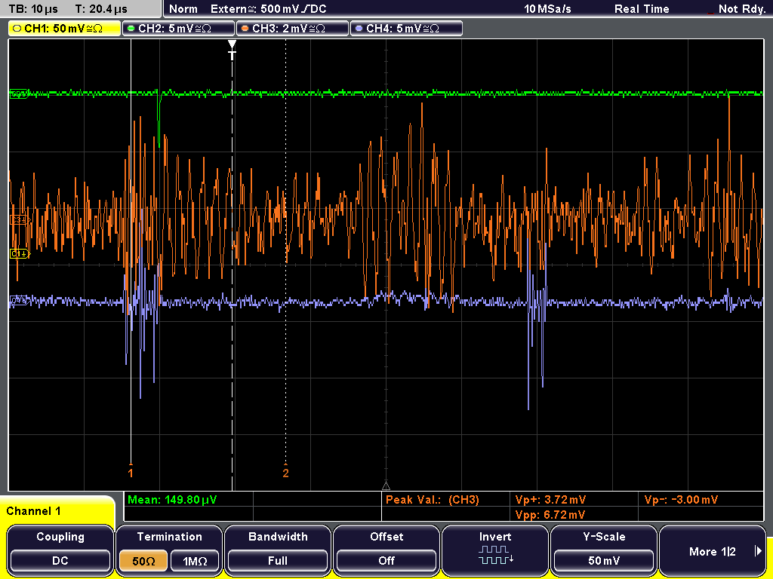Click the Not Rdy. status indicator

[x=741, y=9]
